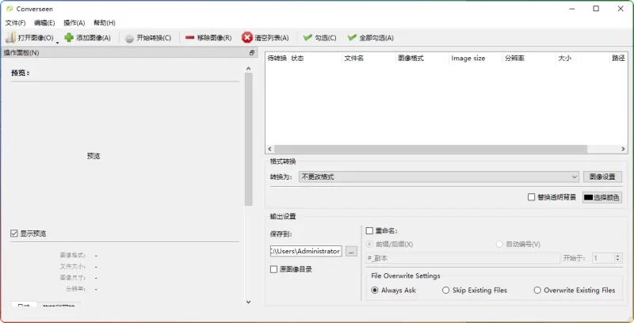Click the 路径 column header
The image size is (634, 323).
click(x=618, y=58)
